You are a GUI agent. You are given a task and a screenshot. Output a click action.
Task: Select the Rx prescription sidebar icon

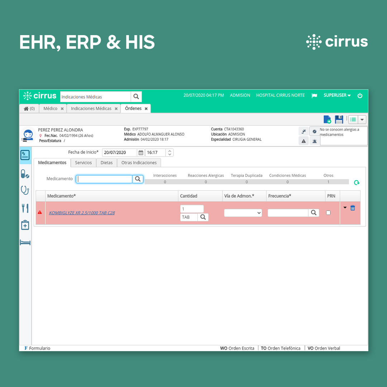pyautogui.click(x=25, y=155)
